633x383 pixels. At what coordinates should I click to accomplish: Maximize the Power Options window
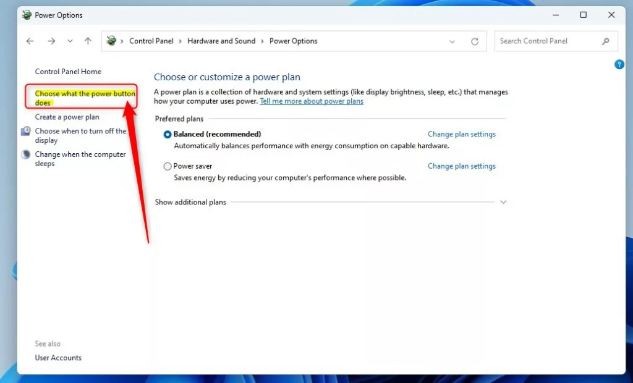tap(584, 15)
